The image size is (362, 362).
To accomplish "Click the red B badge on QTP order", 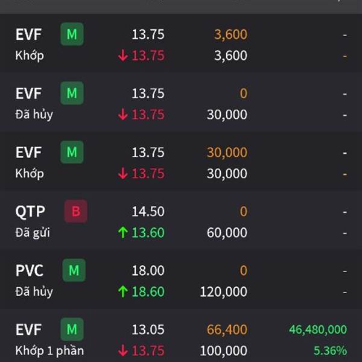I will (x=75, y=211).
